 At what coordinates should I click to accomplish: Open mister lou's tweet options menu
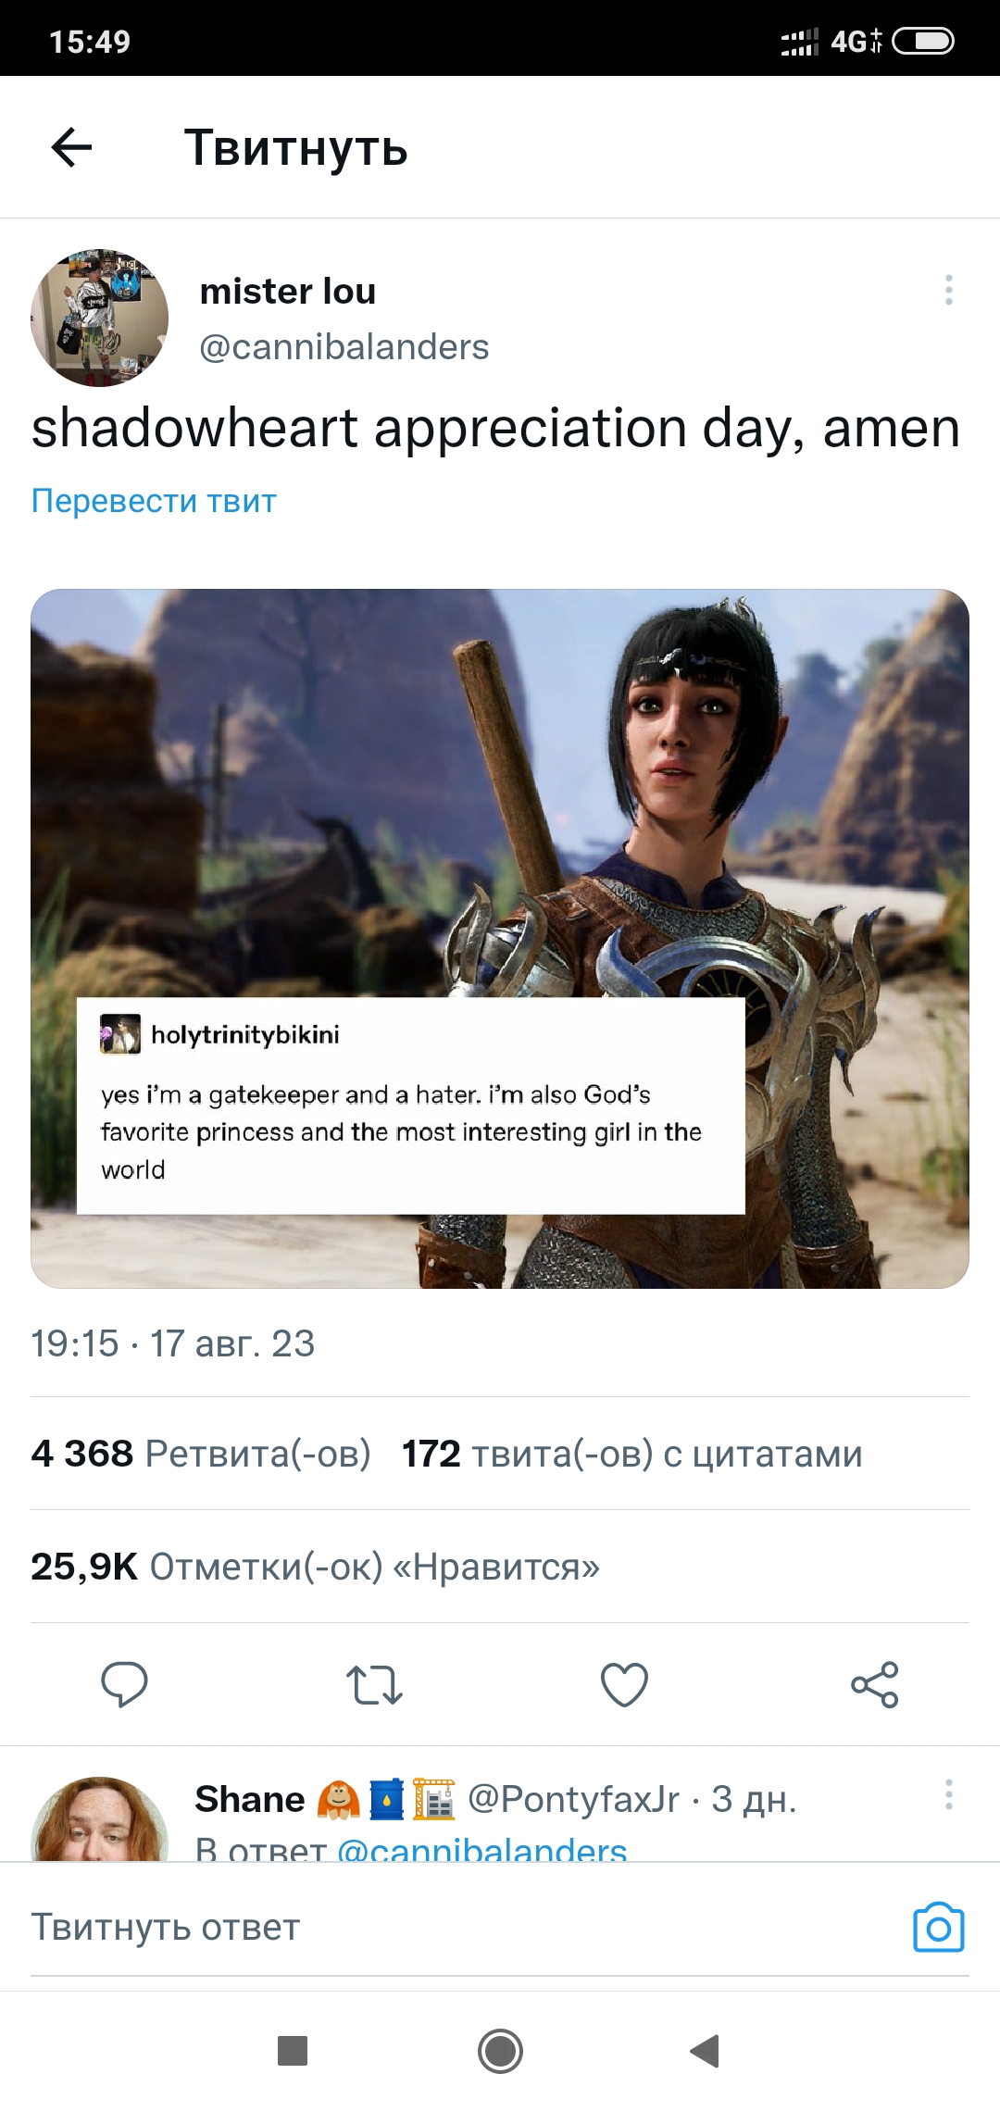coord(948,290)
